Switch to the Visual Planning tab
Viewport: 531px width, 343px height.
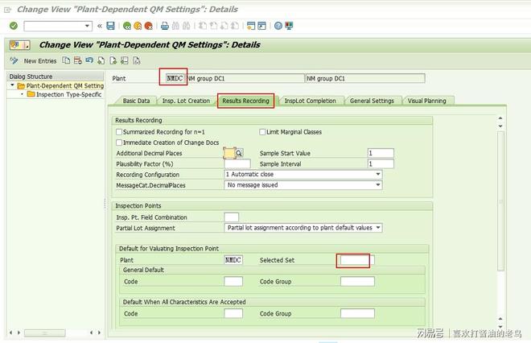click(x=426, y=101)
